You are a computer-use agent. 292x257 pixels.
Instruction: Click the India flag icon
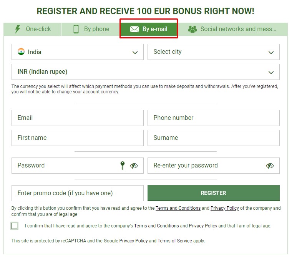point(21,51)
